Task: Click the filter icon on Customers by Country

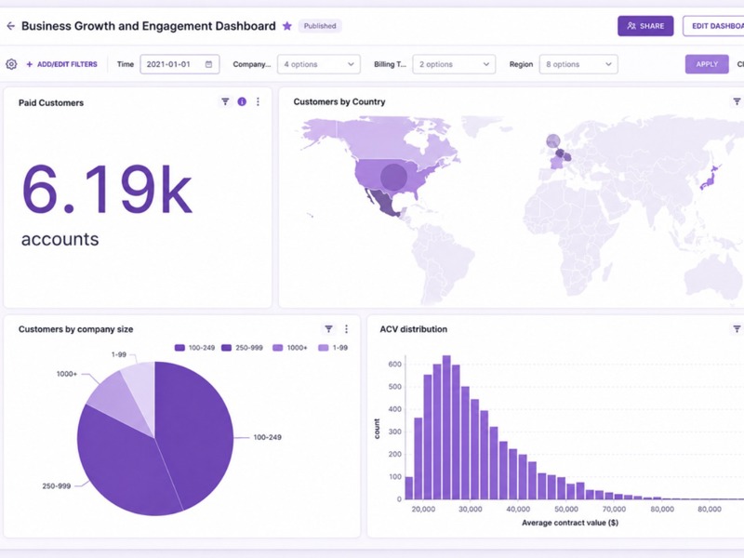Action: [737, 101]
